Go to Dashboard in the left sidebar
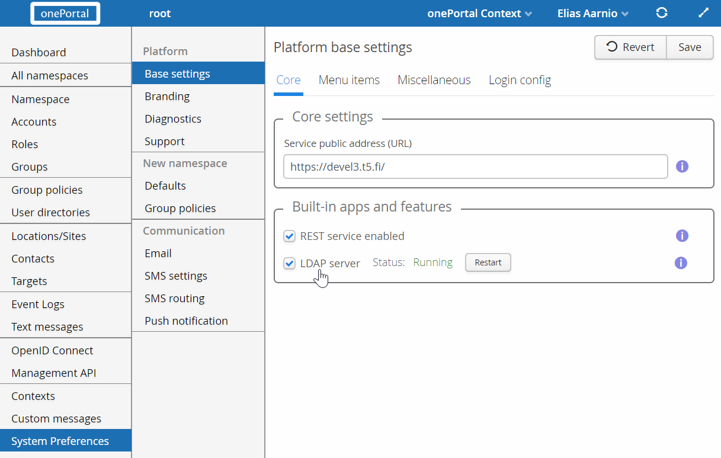This screenshot has width=721, height=458. [39, 53]
